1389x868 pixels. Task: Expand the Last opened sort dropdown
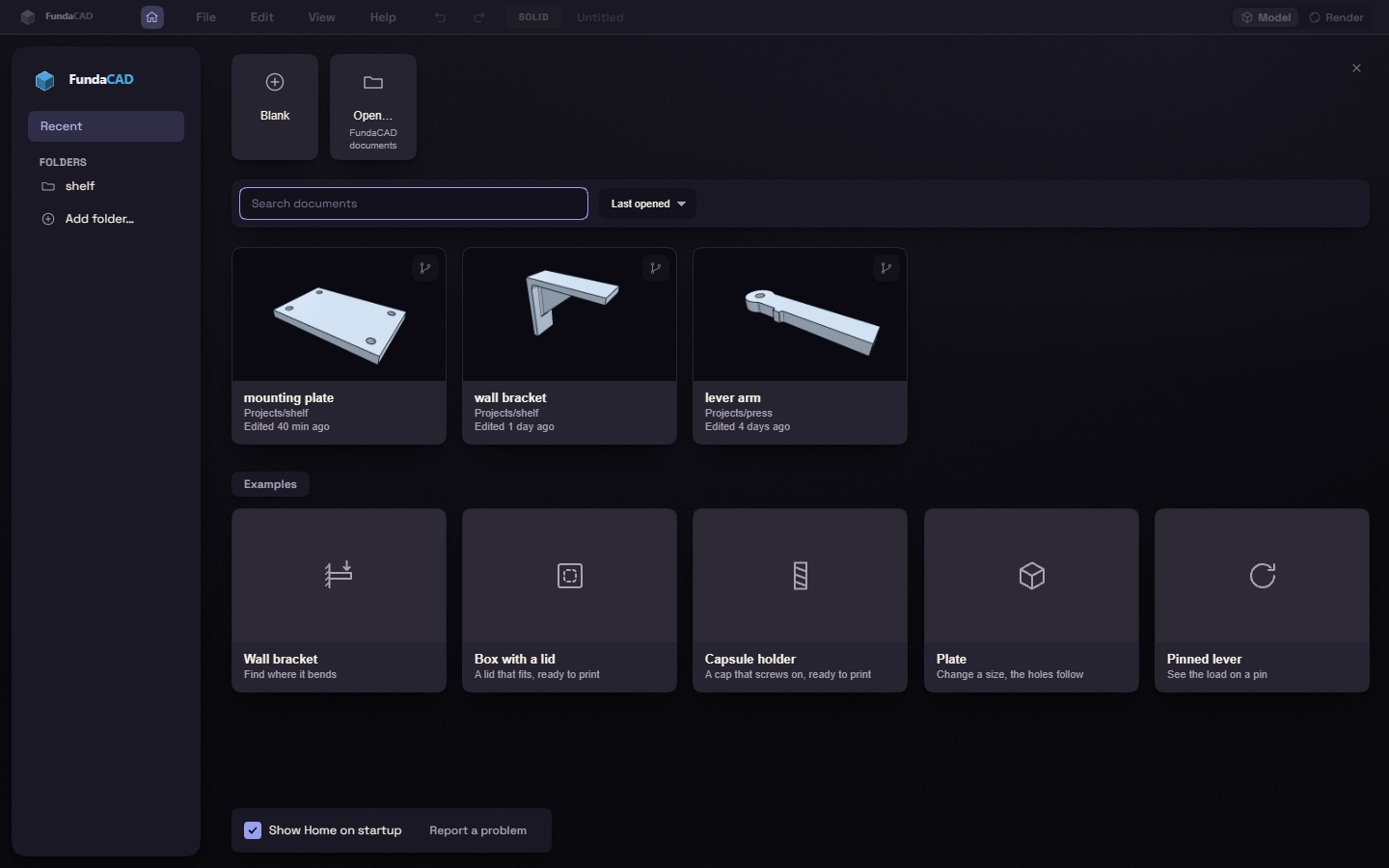click(647, 203)
